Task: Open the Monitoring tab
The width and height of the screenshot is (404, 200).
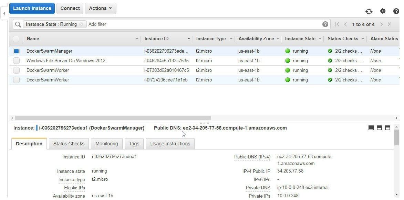Action: pos(107,144)
